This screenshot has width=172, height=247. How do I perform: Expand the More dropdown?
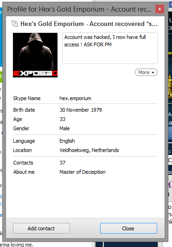click(146, 72)
